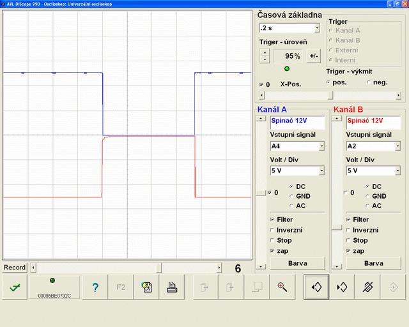Click the X-Pos. horizontal slider handle
Image resolution: width=409 pixels, height=327 pixels.
point(330,95)
